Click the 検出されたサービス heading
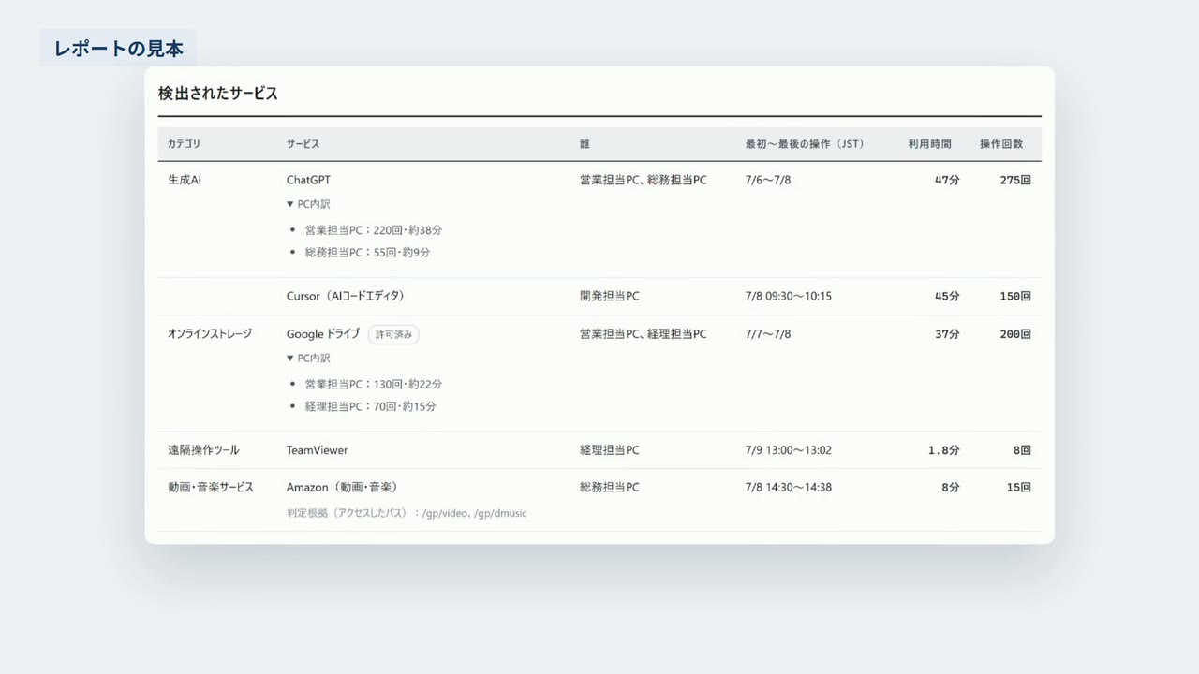Screen dimensions: 1199x674 217,94
